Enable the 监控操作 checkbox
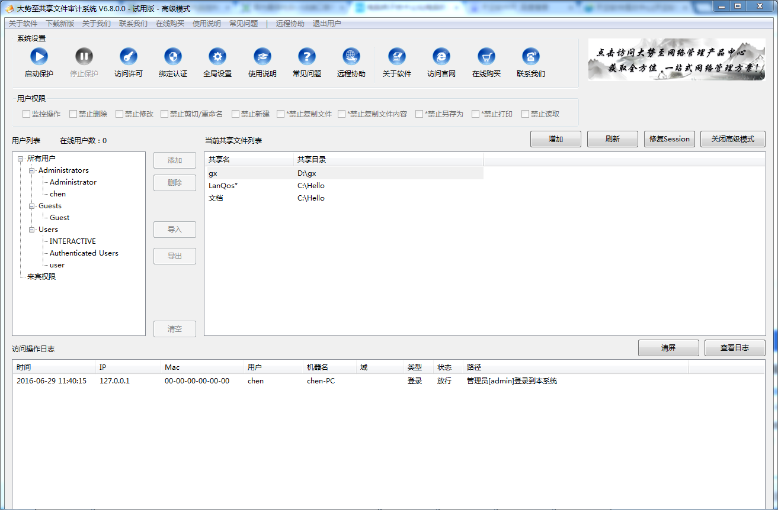The width and height of the screenshot is (778, 510). [26, 114]
